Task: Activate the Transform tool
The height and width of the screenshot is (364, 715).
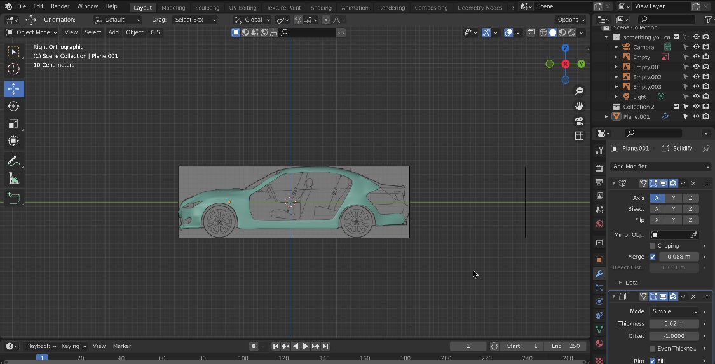Action: (x=14, y=141)
